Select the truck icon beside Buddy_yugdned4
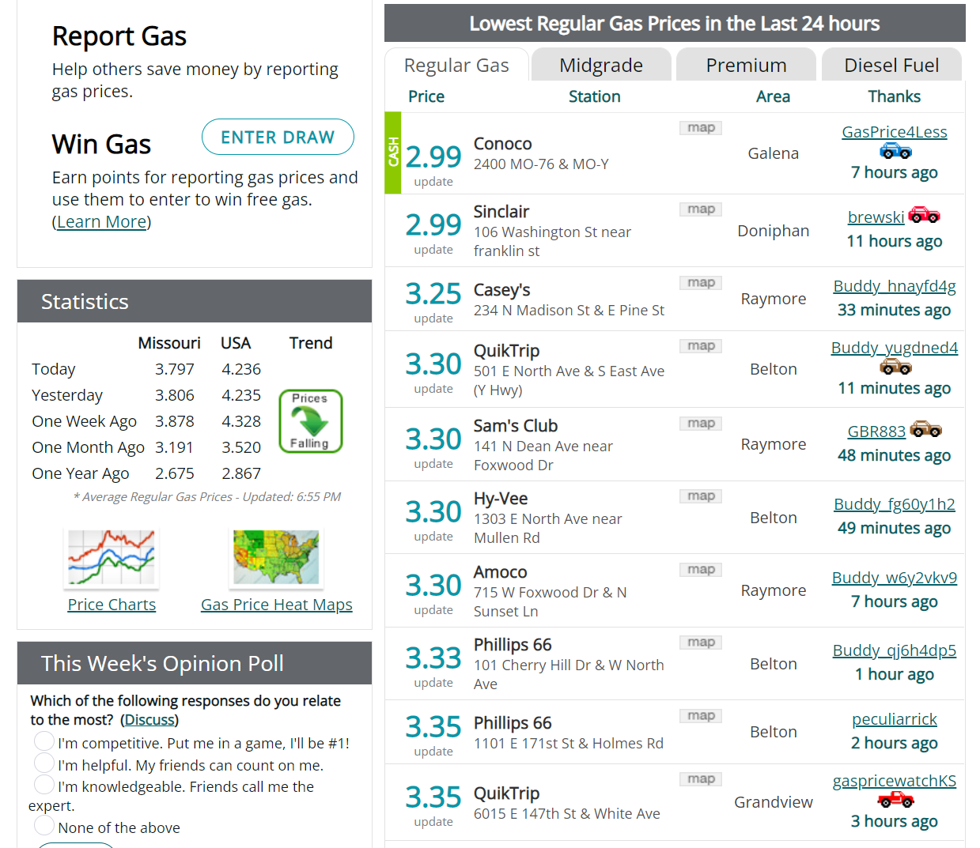Image resolution: width=980 pixels, height=848 pixels. click(894, 365)
